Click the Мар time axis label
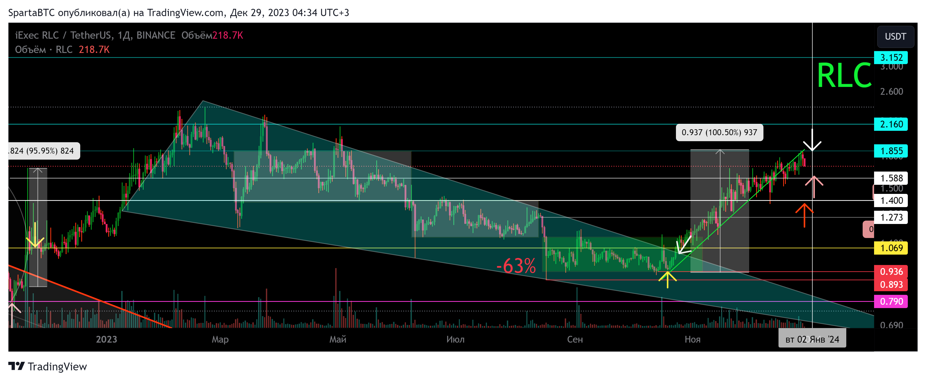Image resolution: width=926 pixels, height=381 pixels. (220, 339)
